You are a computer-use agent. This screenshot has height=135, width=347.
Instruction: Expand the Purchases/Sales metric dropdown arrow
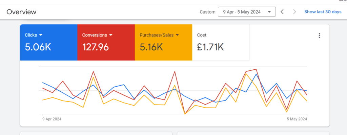click(177, 35)
